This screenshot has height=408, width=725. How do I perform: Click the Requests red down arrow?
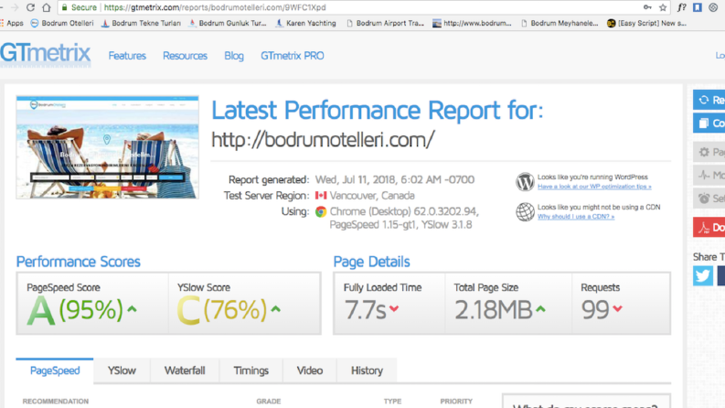click(618, 308)
